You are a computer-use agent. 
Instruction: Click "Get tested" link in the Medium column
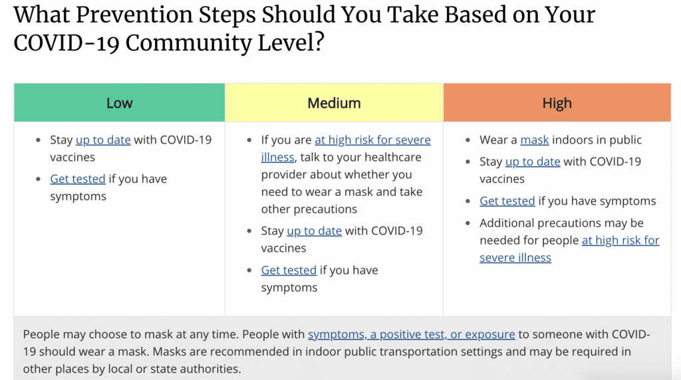click(289, 270)
